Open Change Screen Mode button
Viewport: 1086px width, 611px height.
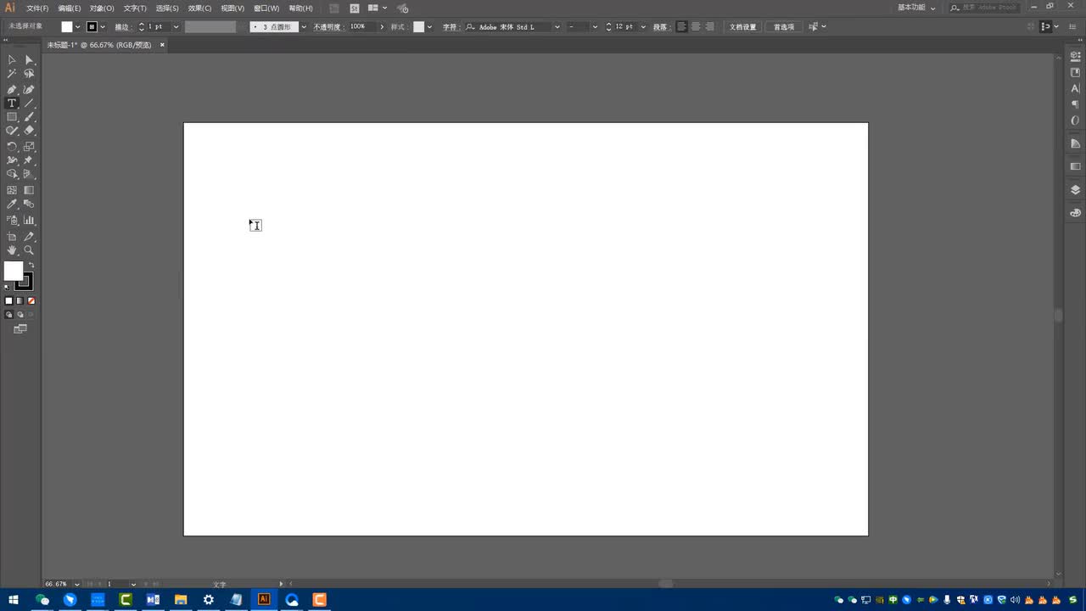click(20, 329)
